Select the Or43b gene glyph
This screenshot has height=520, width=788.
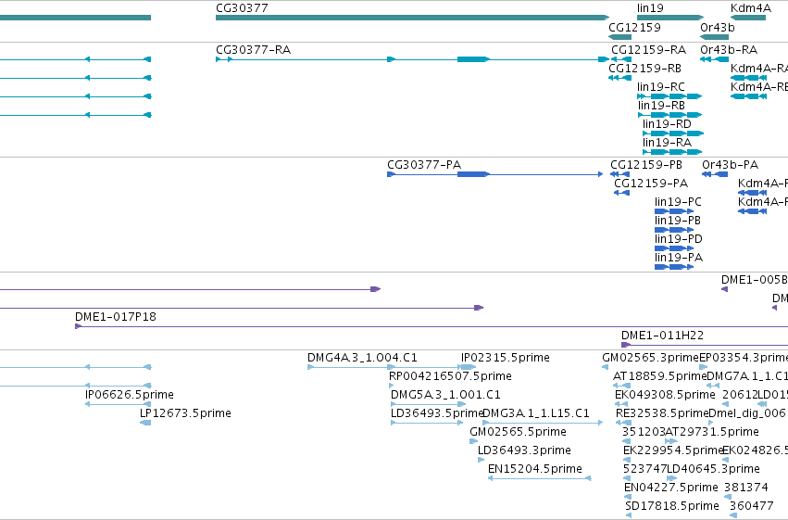714,37
